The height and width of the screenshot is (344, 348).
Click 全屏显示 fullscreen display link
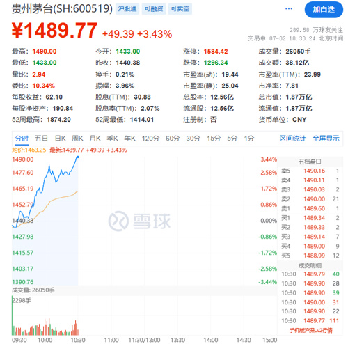tap(326, 139)
